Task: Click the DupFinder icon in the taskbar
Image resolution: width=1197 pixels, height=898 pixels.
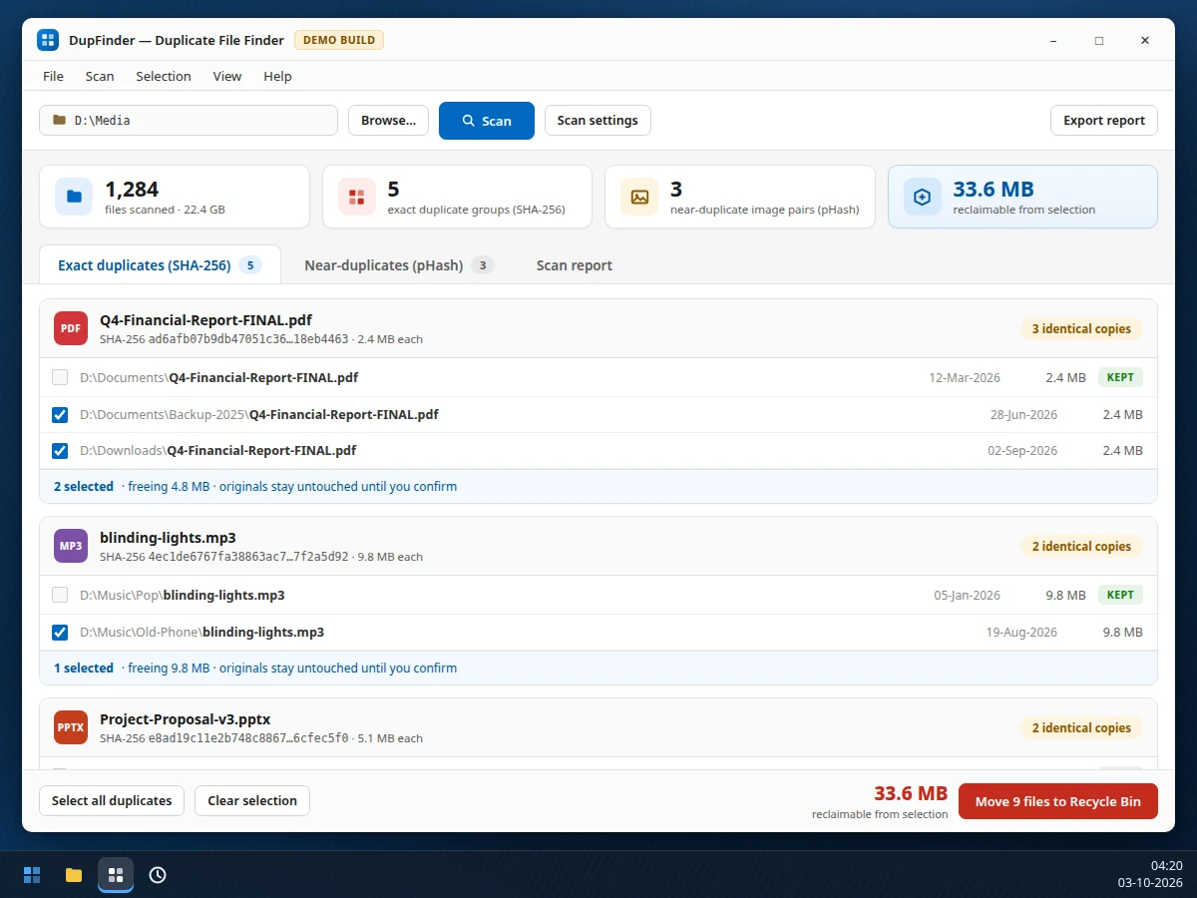Action: click(x=116, y=875)
